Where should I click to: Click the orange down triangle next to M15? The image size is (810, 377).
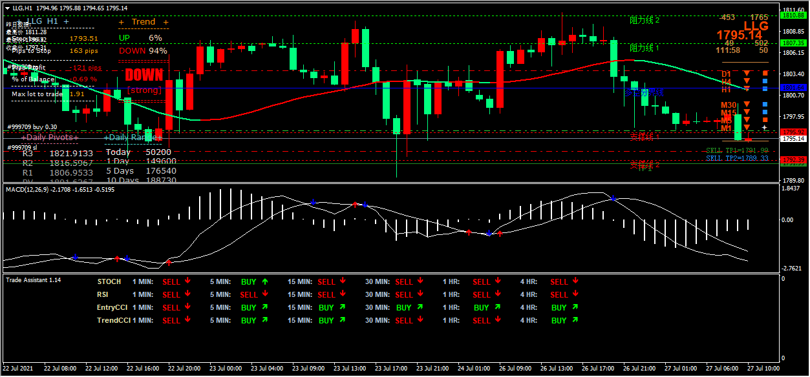pos(746,112)
